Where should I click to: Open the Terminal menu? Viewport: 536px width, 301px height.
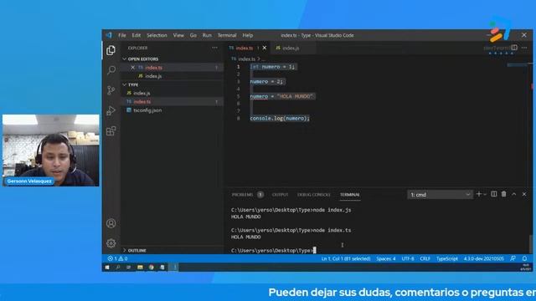[227, 35]
